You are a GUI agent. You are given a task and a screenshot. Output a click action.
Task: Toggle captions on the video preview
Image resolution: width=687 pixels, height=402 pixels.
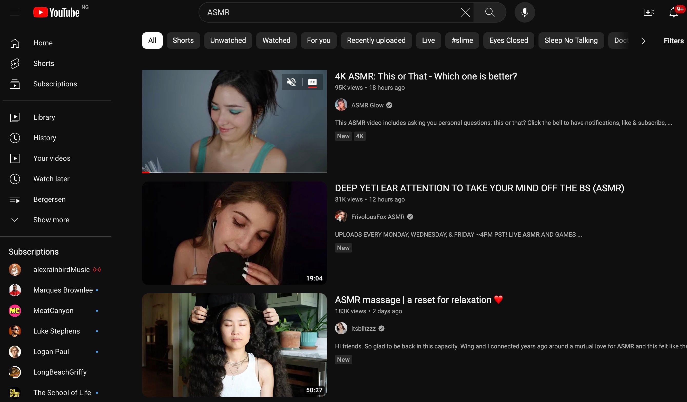coord(312,82)
